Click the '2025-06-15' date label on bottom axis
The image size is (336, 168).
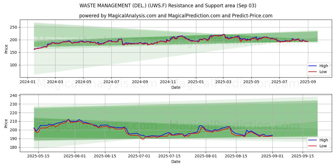(x=105, y=156)
